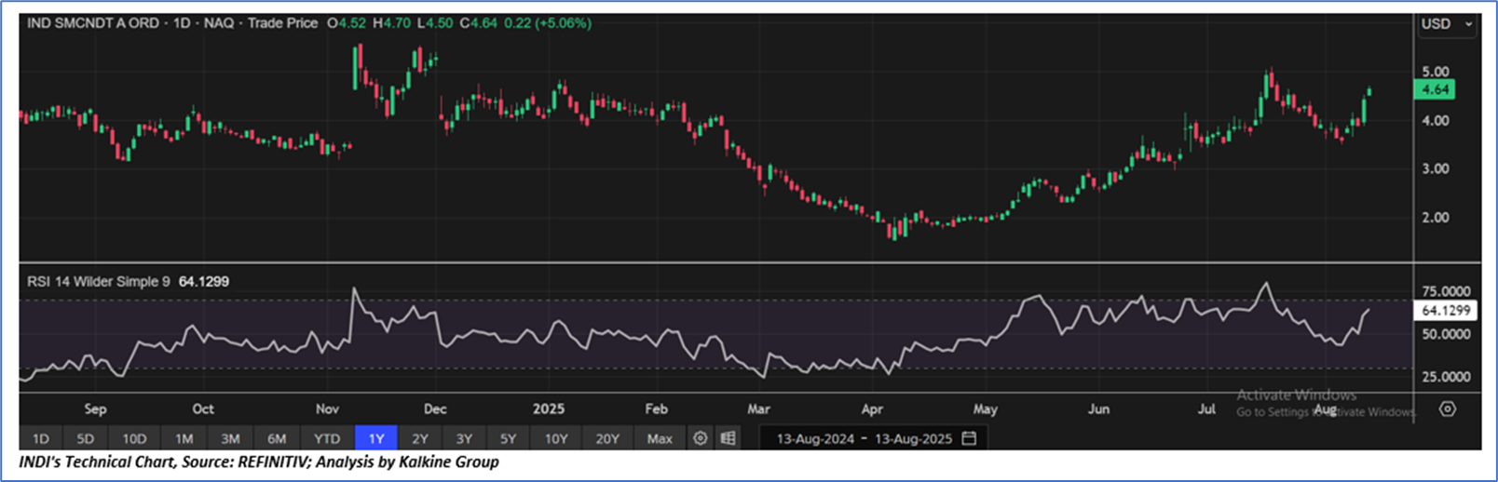Image resolution: width=1498 pixels, height=482 pixels.
Task: Open time range settings gear icon
Action: click(701, 438)
